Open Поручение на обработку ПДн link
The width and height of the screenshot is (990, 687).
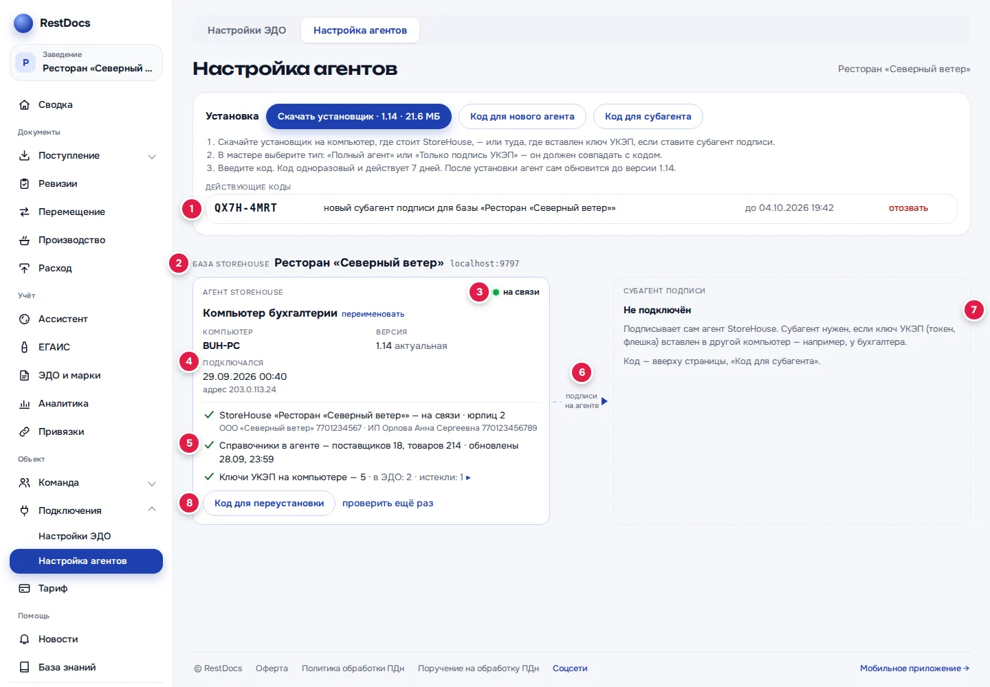[478, 668]
